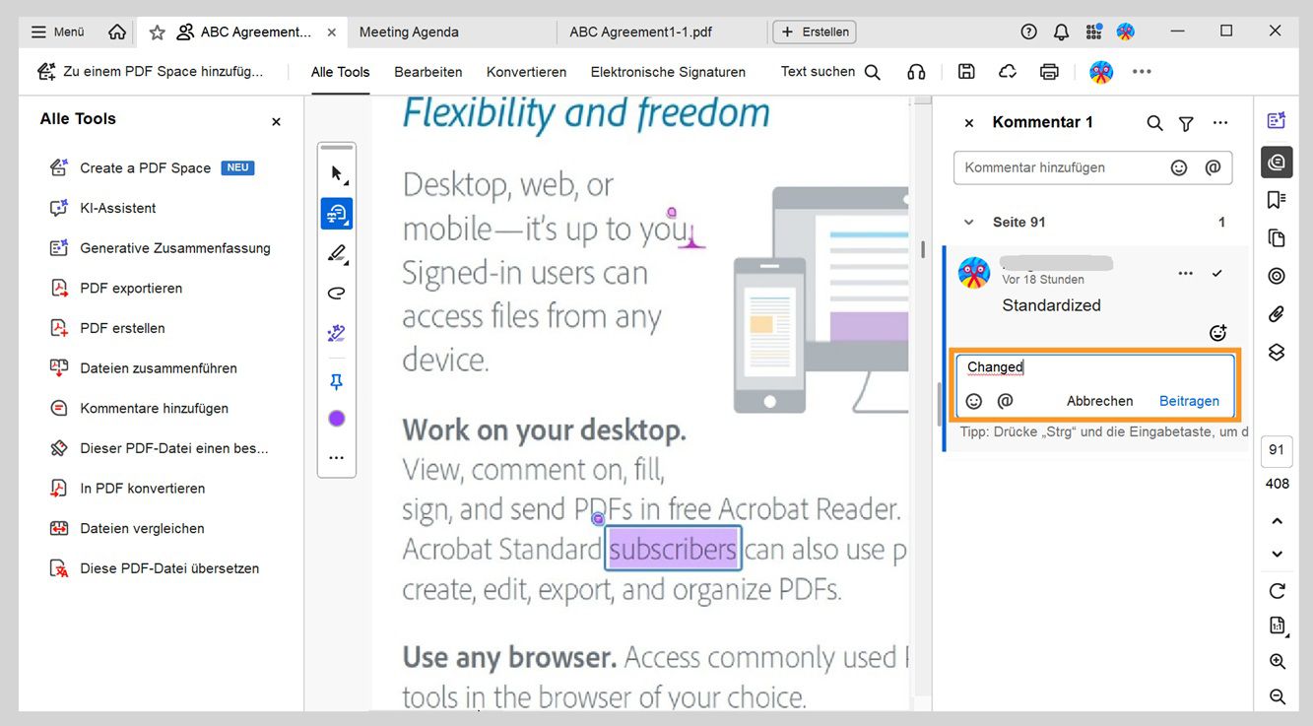Open the purple color swatch
The width and height of the screenshot is (1313, 726).
pyautogui.click(x=337, y=419)
